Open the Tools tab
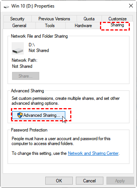The image size is (137, 188). [x=50, y=26]
